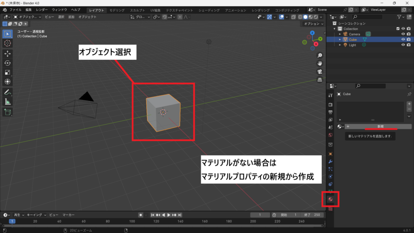Open the Particles properties tab
The width and height of the screenshot is (414, 233).
330,169
